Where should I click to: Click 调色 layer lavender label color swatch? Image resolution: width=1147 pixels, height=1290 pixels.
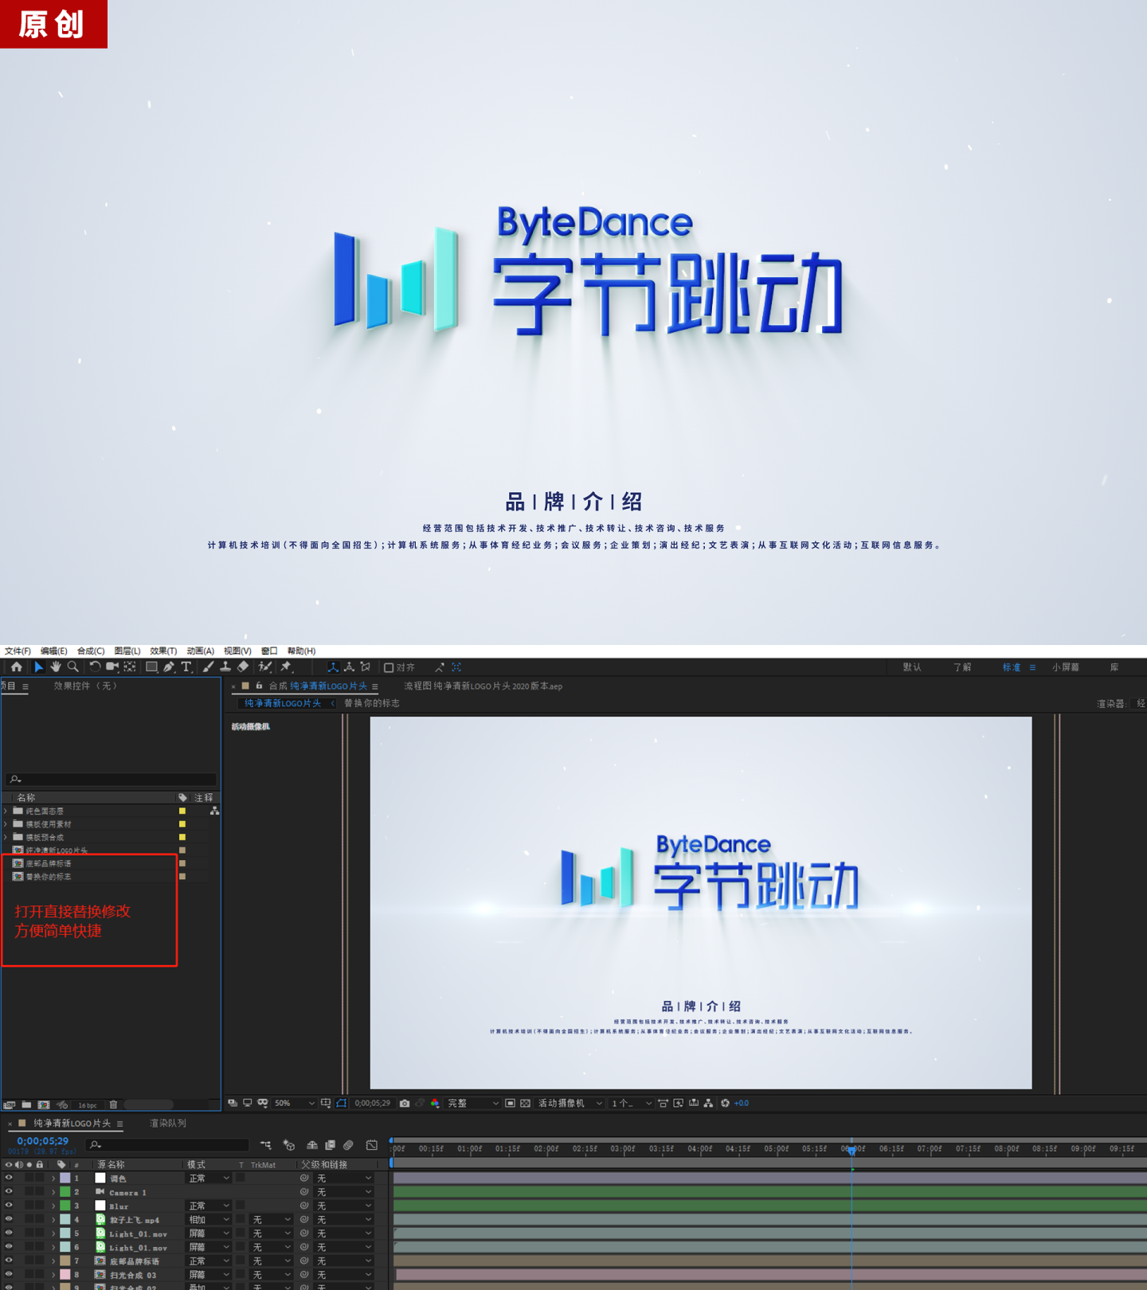[x=65, y=1178]
